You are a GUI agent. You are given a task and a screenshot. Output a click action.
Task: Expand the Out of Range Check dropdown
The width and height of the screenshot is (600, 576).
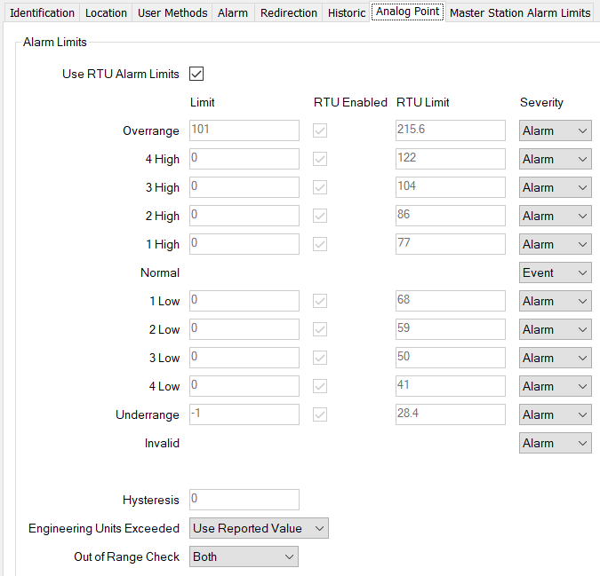pos(244,556)
